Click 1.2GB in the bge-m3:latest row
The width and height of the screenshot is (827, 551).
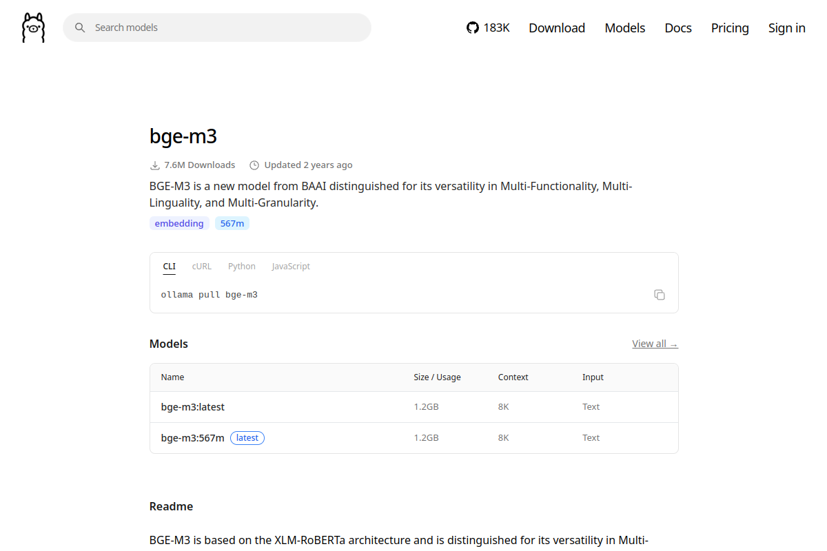pos(427,407)
